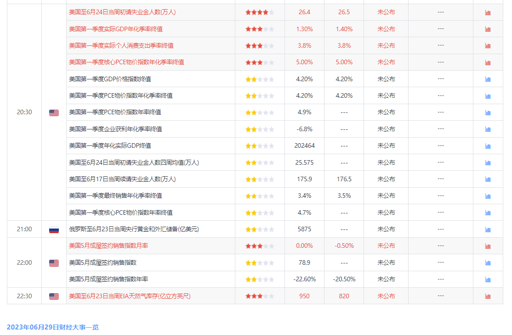Open chart icon for 初请失业金人数四周均值 row
The width and height of the screenshot is (512, 335).
click(488, 162)
